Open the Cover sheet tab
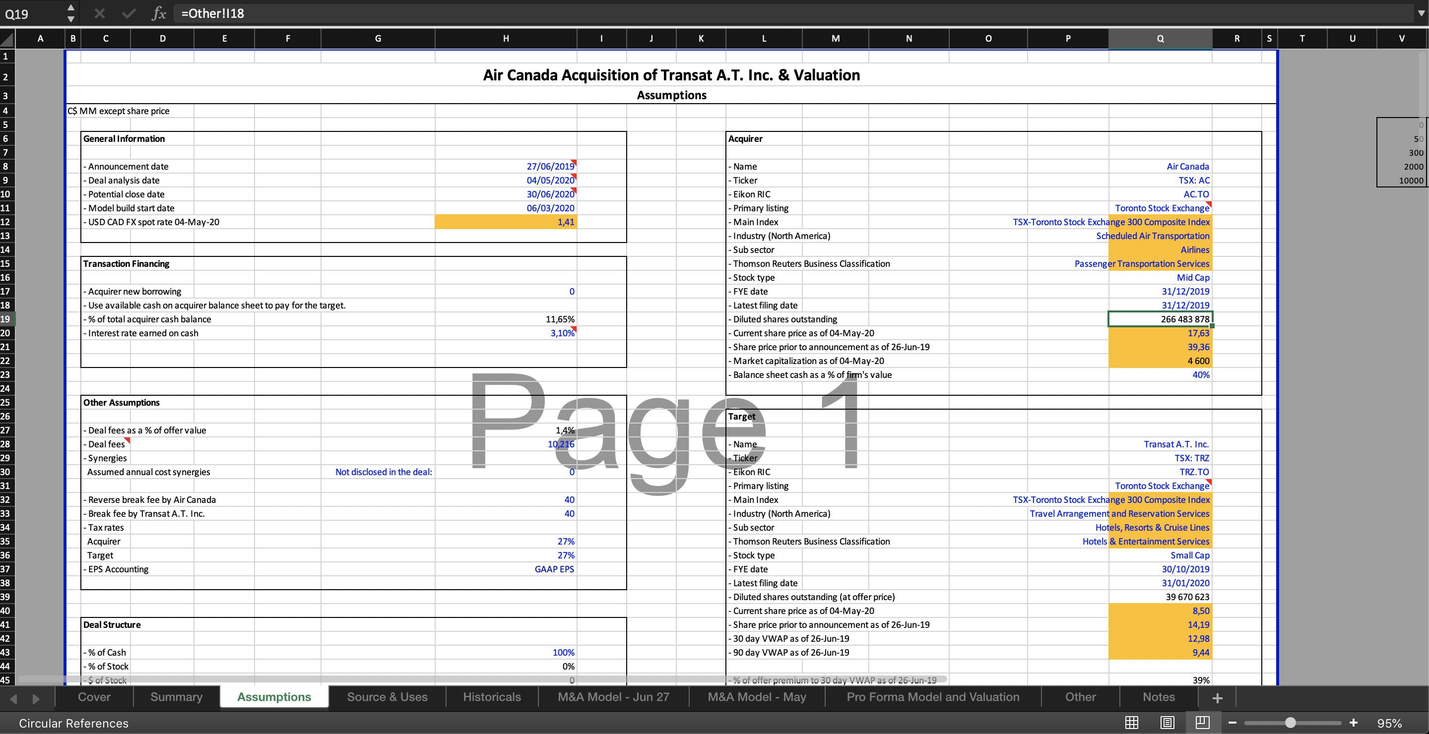 point(94,697)
